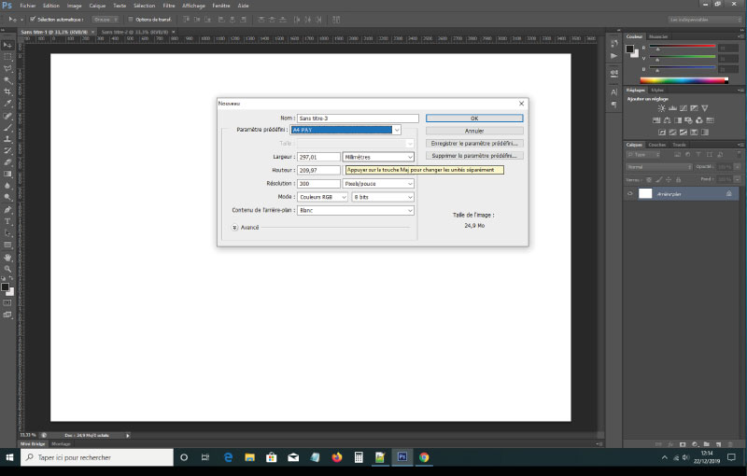The height and width of the screenshot is (476, 747).
Task: Select the Move tool in the toolbar
Action: 7,45
